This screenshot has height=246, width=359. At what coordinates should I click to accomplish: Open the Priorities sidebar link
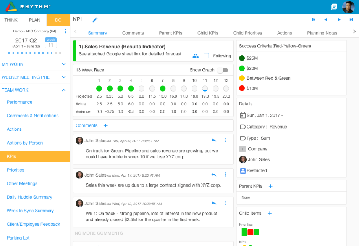16,170
